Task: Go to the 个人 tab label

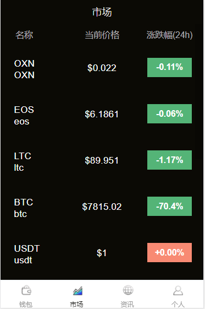Action: pyautogui.click(x=178, y=304)
